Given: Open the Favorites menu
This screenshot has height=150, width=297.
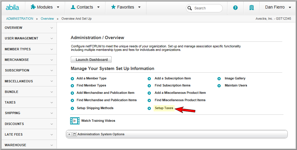Looking at the screenshot, I should pos(126,7).
